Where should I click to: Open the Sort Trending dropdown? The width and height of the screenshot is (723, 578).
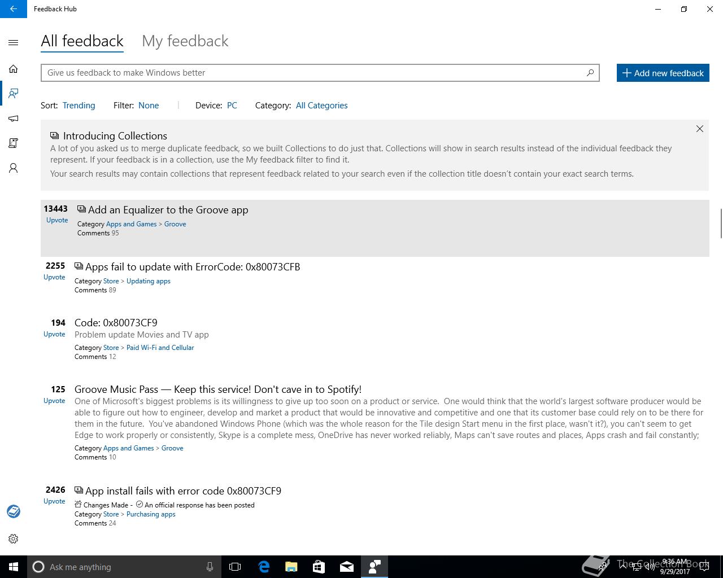[x=79, y=106]
